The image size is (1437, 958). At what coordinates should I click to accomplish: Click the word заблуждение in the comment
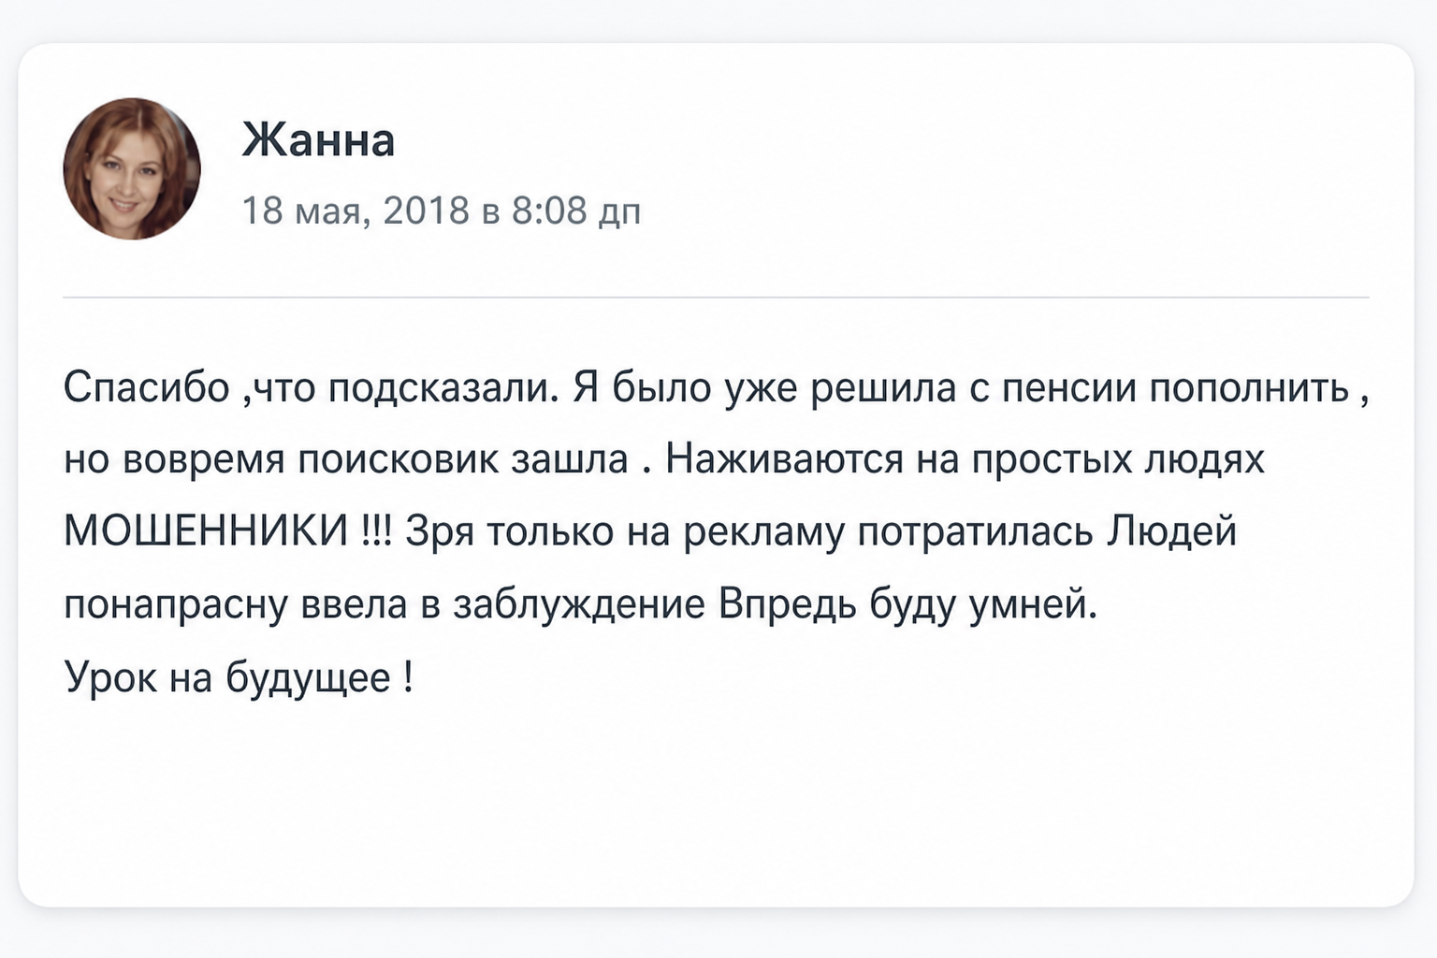[579, 605]
